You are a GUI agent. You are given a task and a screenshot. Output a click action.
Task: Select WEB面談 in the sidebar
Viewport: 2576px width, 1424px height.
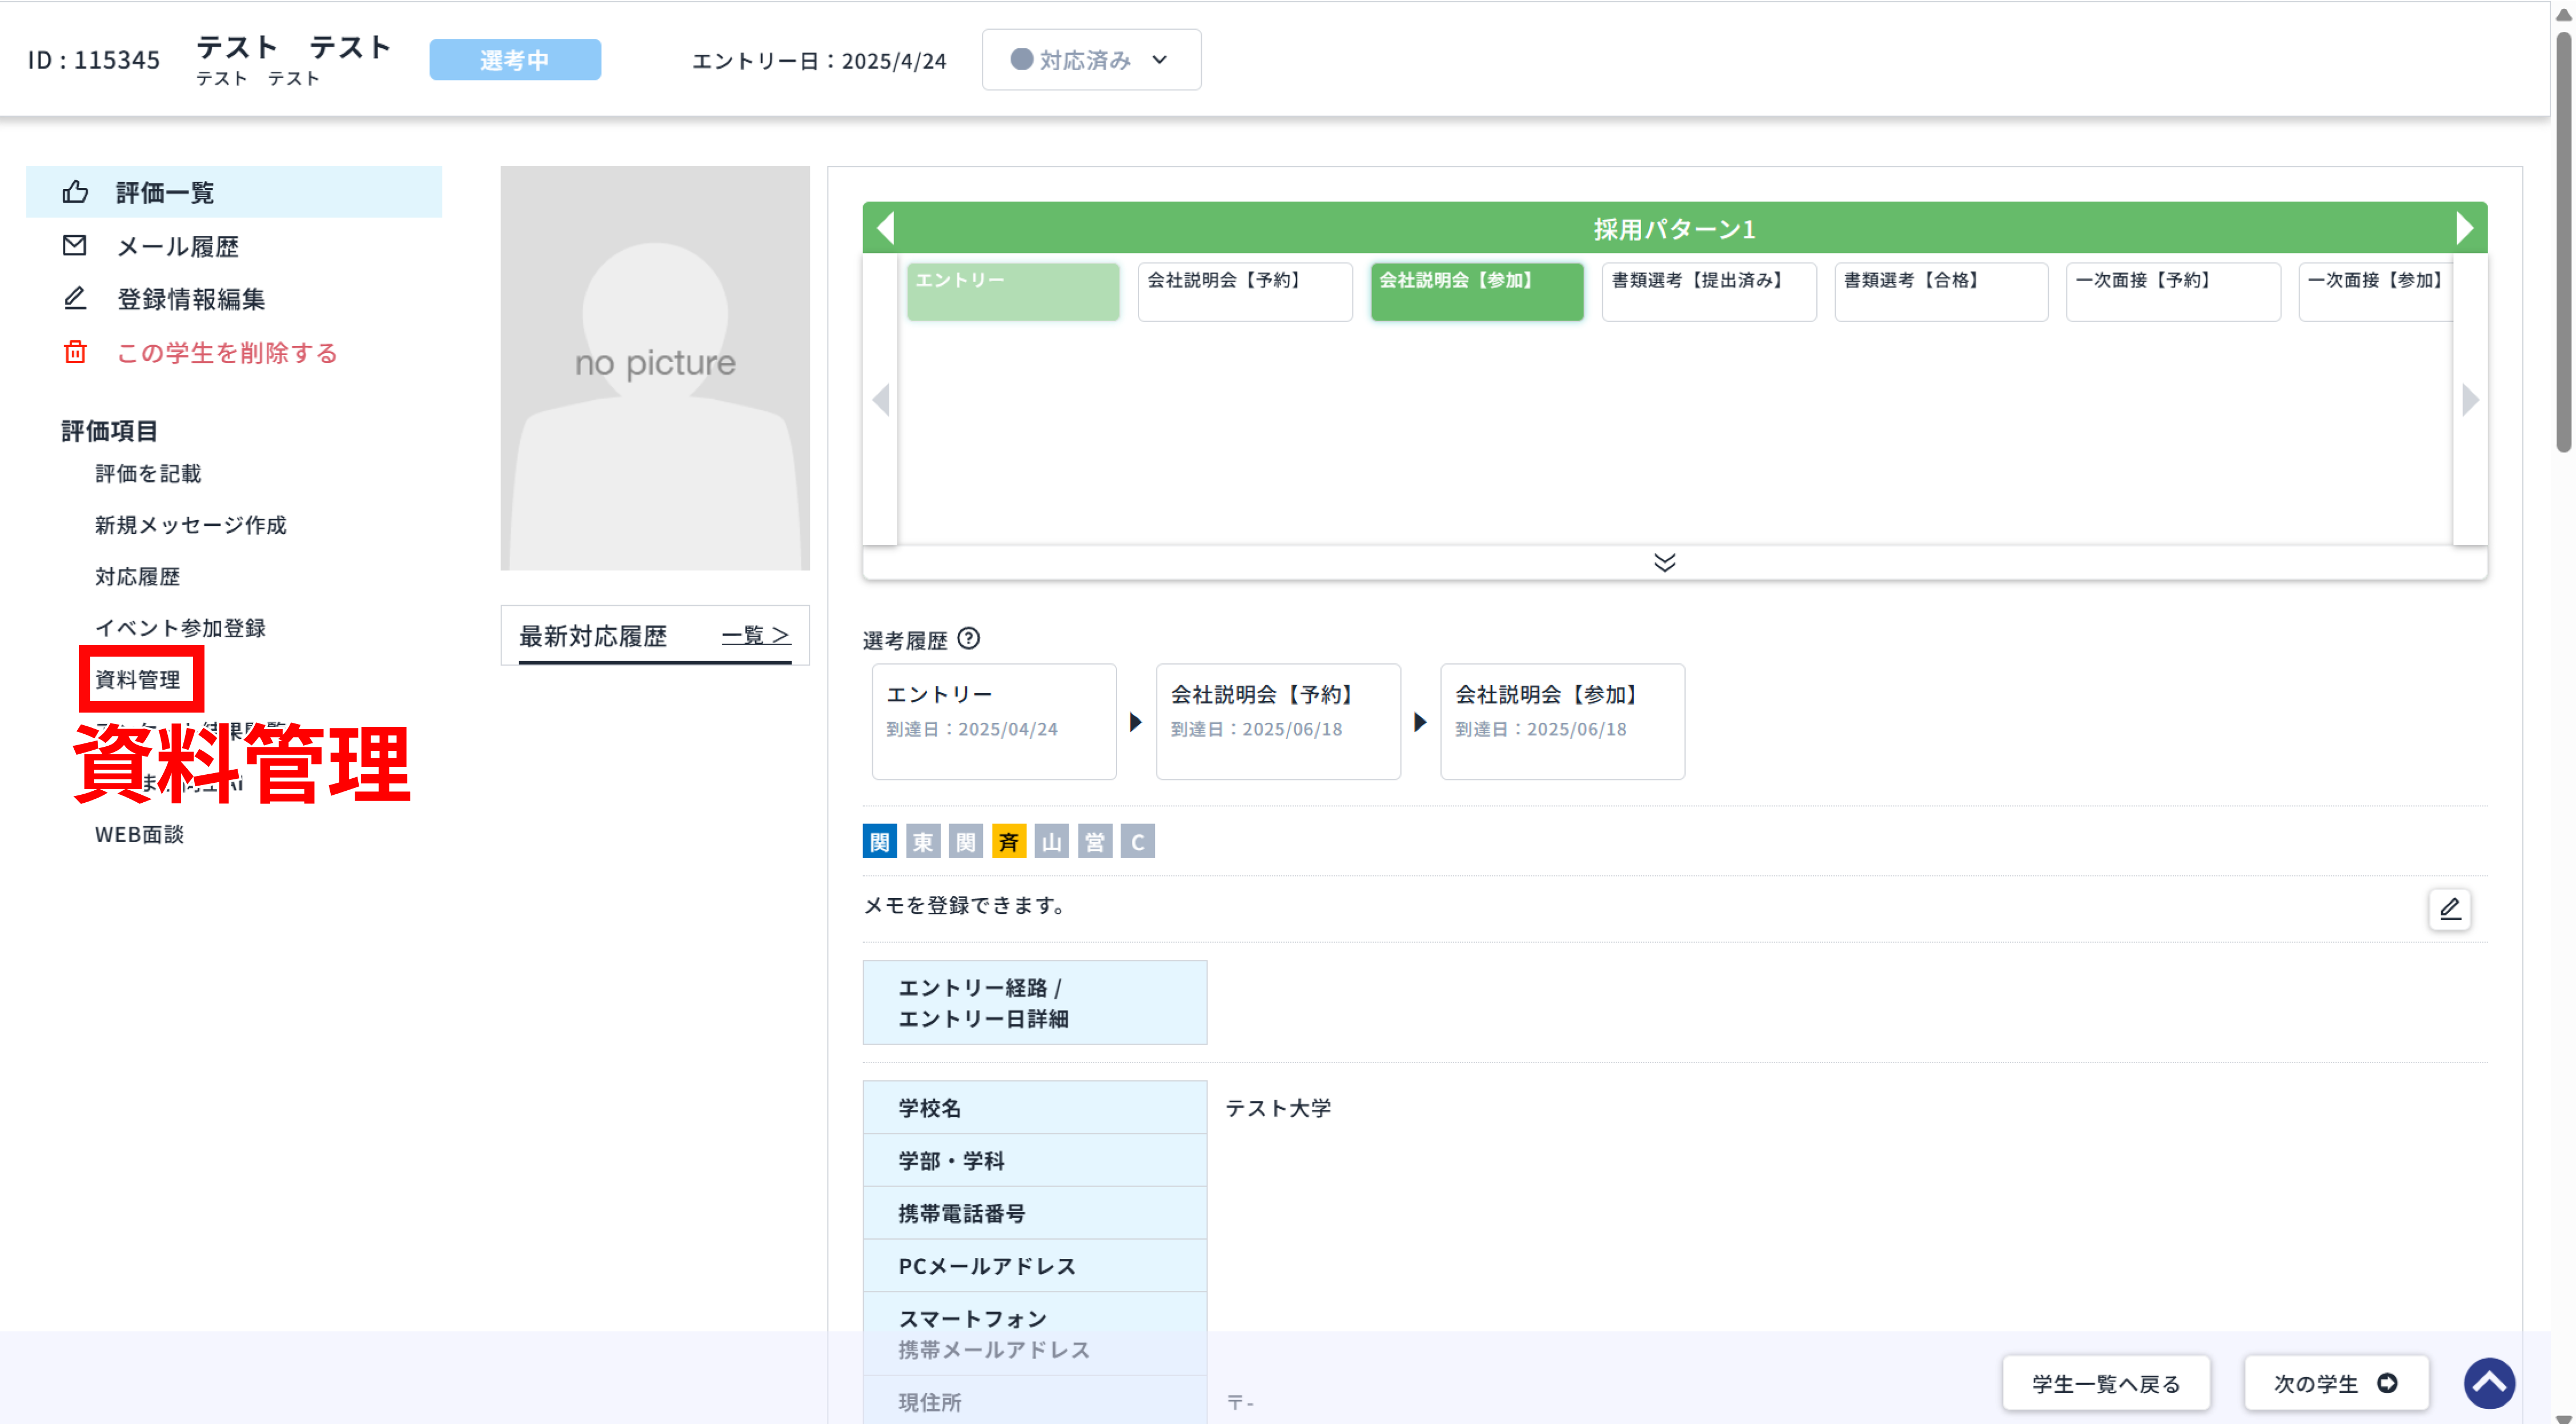pos(140,835)
